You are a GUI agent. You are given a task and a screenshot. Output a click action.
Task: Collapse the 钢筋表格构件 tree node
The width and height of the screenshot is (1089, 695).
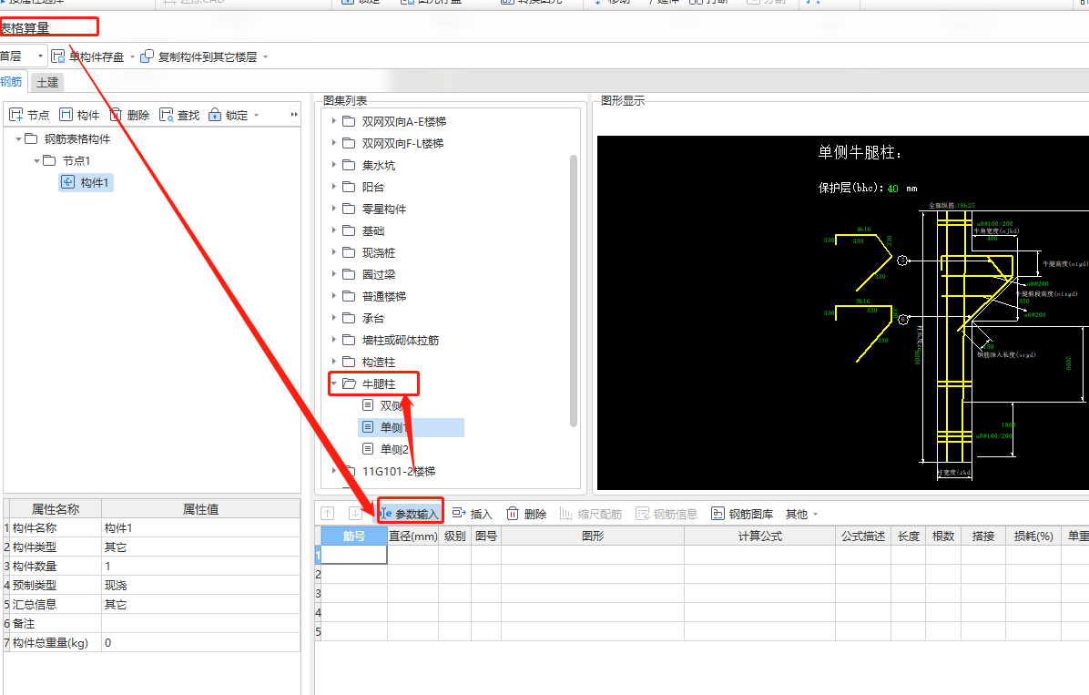tap(18, 139)
